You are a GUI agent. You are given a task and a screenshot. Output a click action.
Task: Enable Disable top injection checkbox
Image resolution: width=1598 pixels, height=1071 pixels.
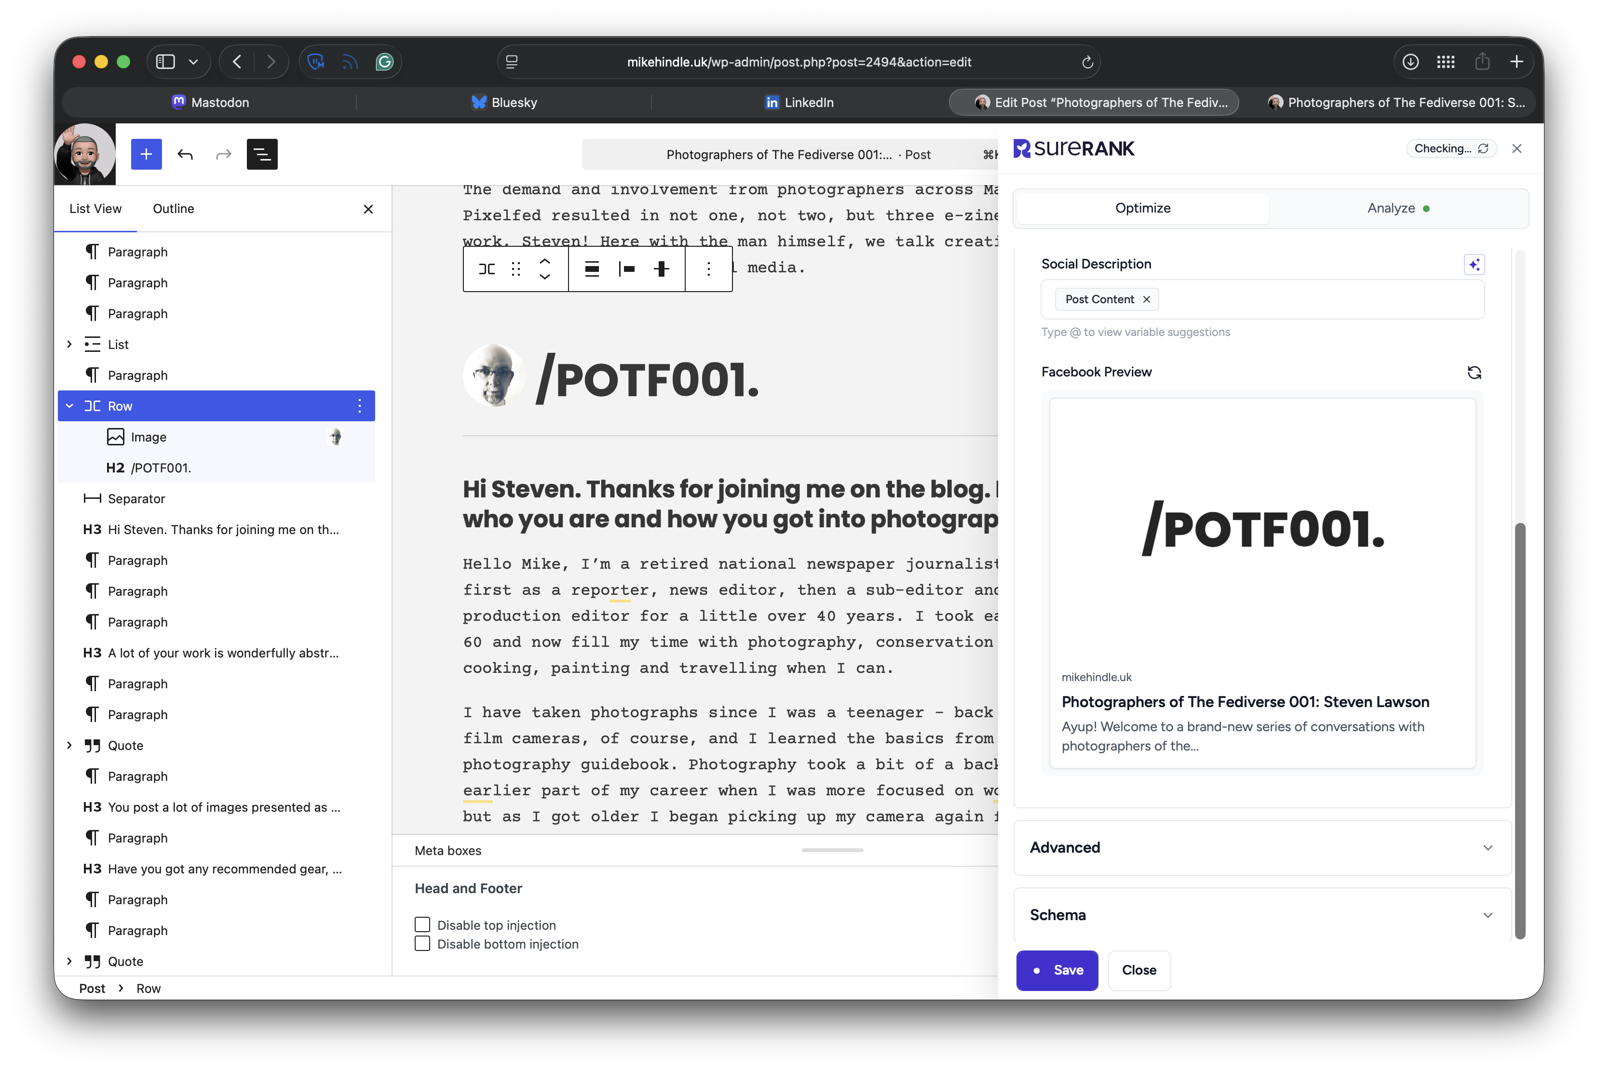pos(422,925)
